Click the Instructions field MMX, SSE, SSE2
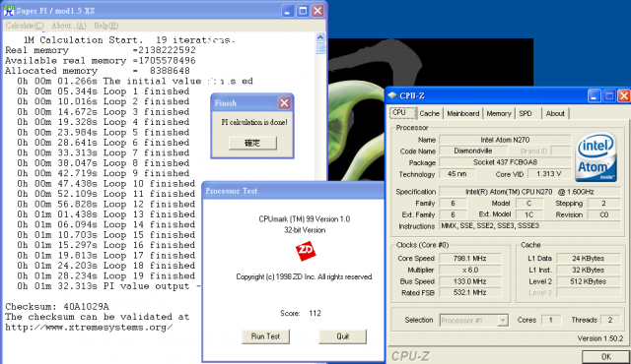 [529, 226]
